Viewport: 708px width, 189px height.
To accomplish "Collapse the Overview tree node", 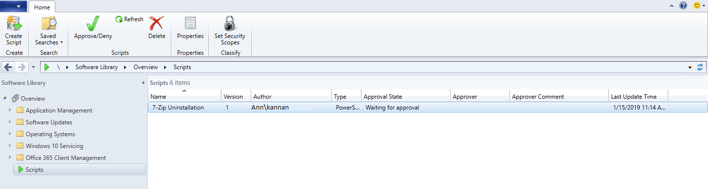I will coord(5,99).
